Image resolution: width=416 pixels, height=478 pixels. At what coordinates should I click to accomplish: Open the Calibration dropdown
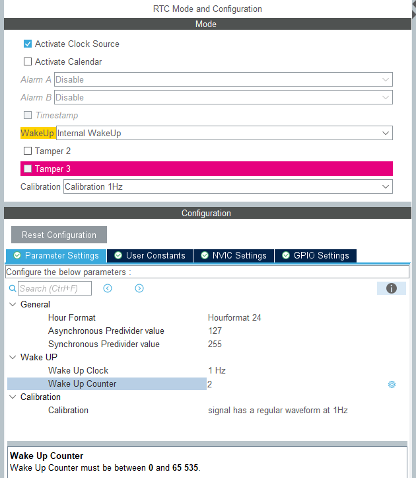[228, 187]
